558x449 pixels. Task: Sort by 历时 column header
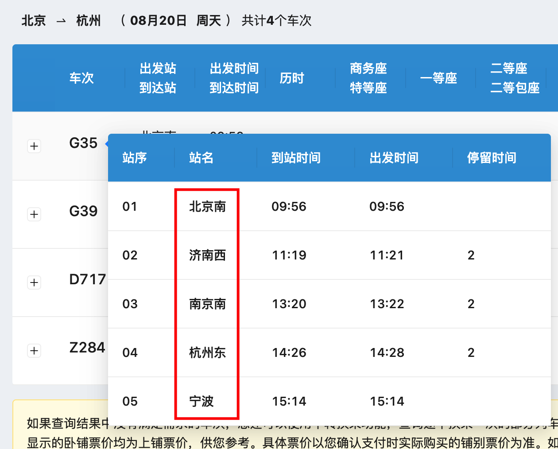pos(292,78)
